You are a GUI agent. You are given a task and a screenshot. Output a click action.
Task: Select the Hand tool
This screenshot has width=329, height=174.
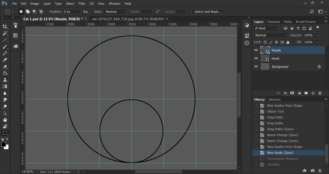point(5,120)
